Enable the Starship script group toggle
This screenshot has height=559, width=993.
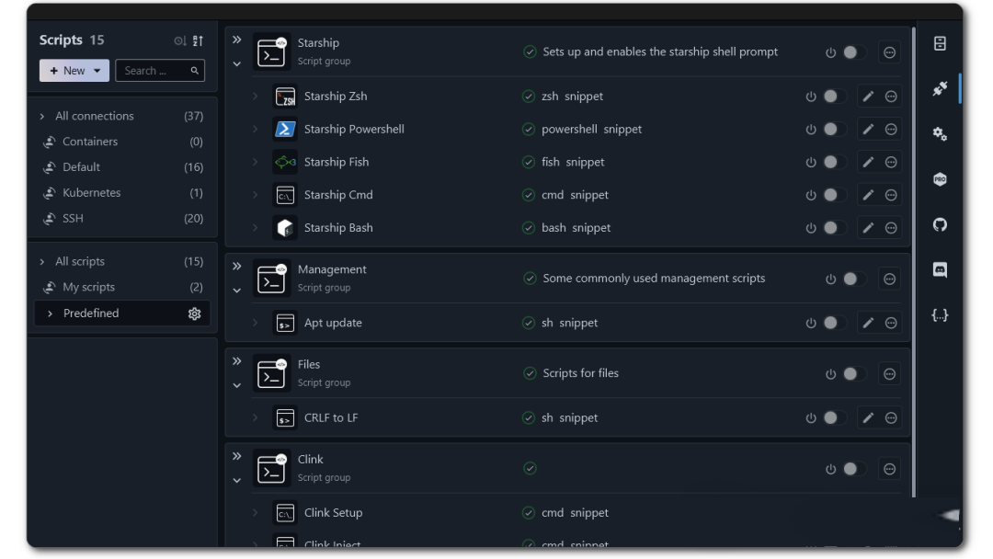(x=853, y=52)
